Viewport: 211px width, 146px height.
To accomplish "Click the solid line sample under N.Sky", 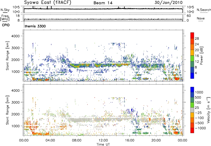I will (5, 12).
